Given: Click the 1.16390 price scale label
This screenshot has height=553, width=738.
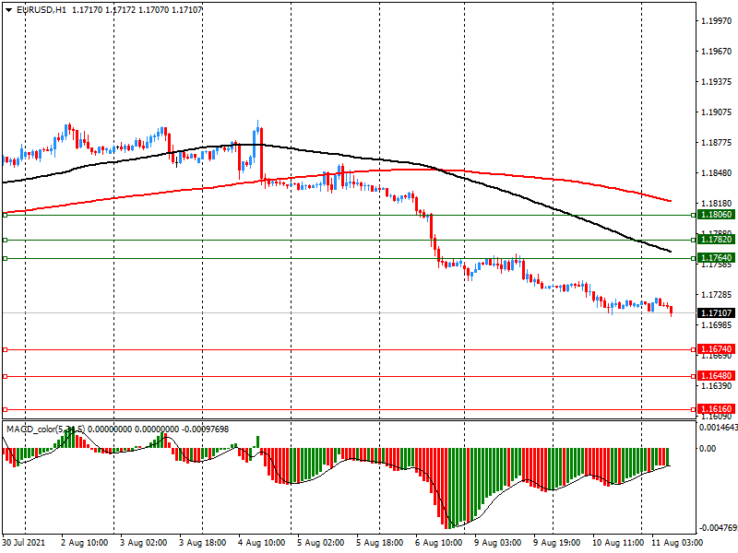Looking at the screenshot, I should (x=717, y=386).
